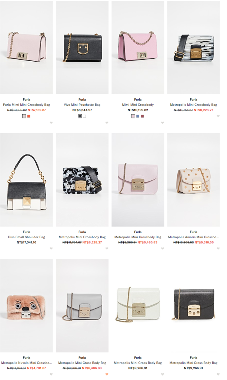Favorite the Metropolis Amoris Mini Crossbody heart
This screenshot has width=227, height=380.
[218, 248]
